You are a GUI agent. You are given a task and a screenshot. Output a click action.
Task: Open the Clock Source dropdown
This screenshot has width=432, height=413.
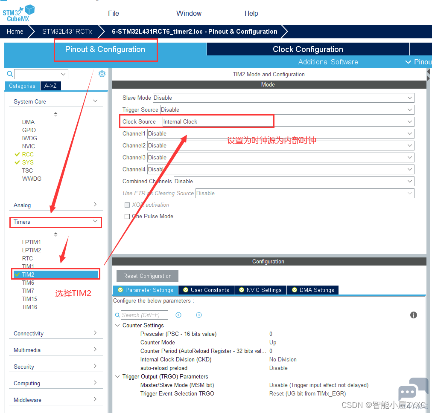tap(289, 121)
